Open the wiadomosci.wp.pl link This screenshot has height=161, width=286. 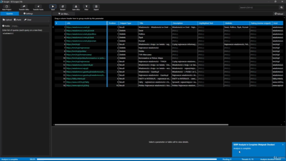[77, 68]
